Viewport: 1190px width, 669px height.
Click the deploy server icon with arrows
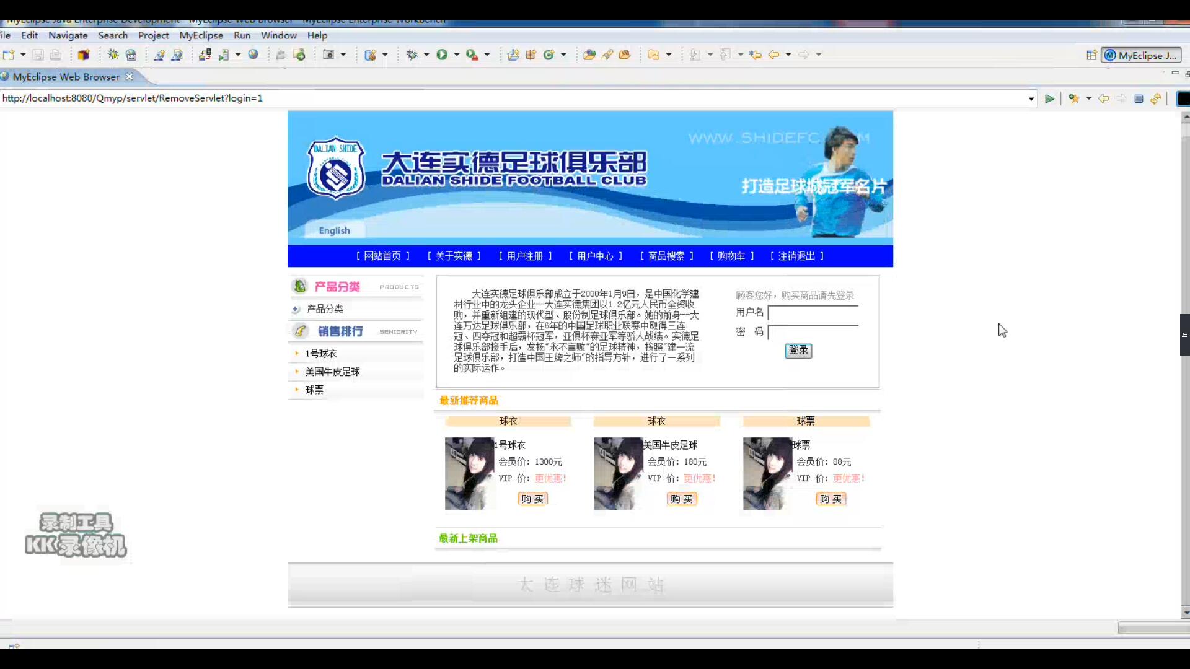click(205, 55)
